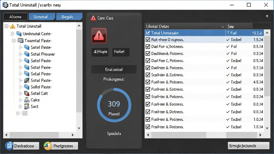
Task: Click the picture icon beside Sotel Paste-
Action: pyautogui.click(x=26, y=80)
